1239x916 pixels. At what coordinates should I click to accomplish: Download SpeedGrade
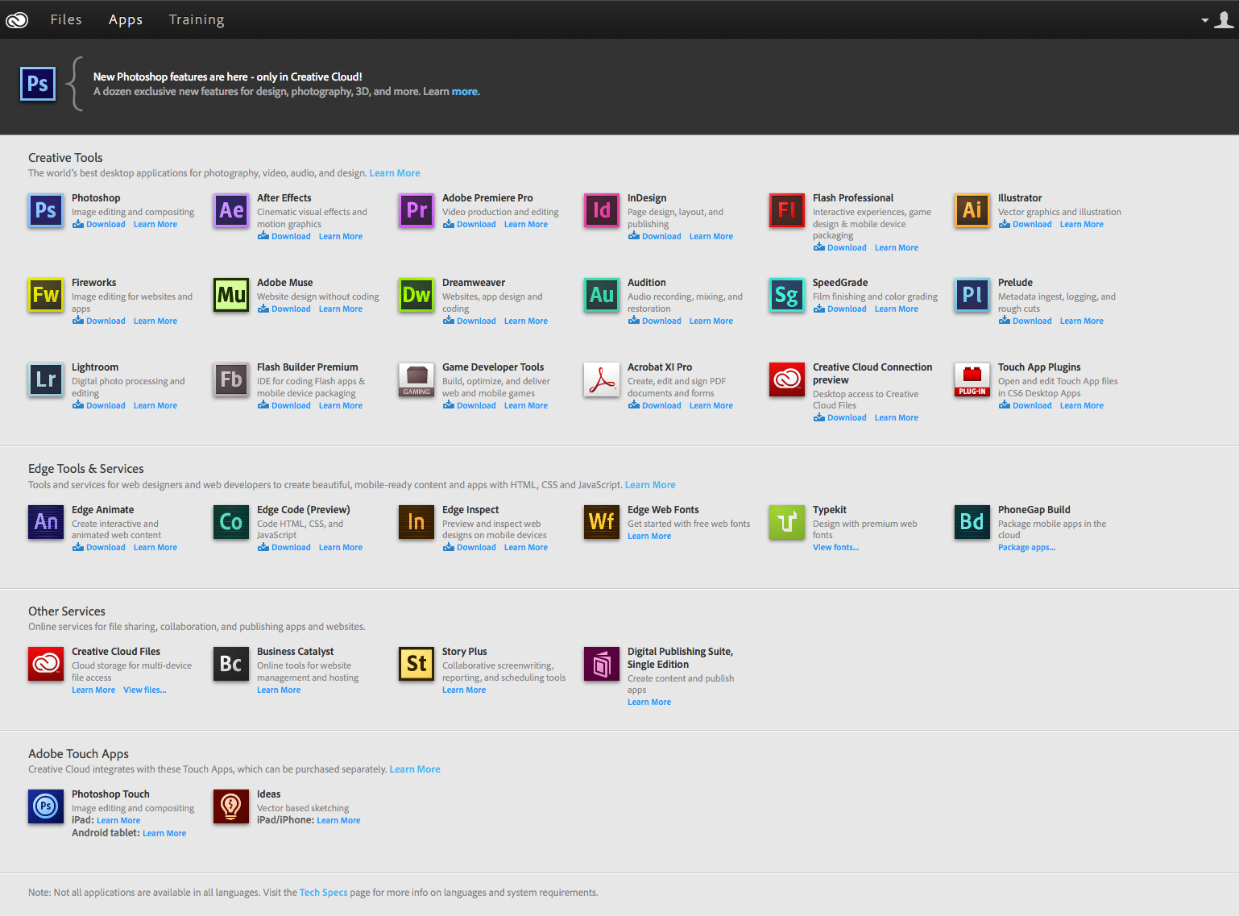coord(840,309)
